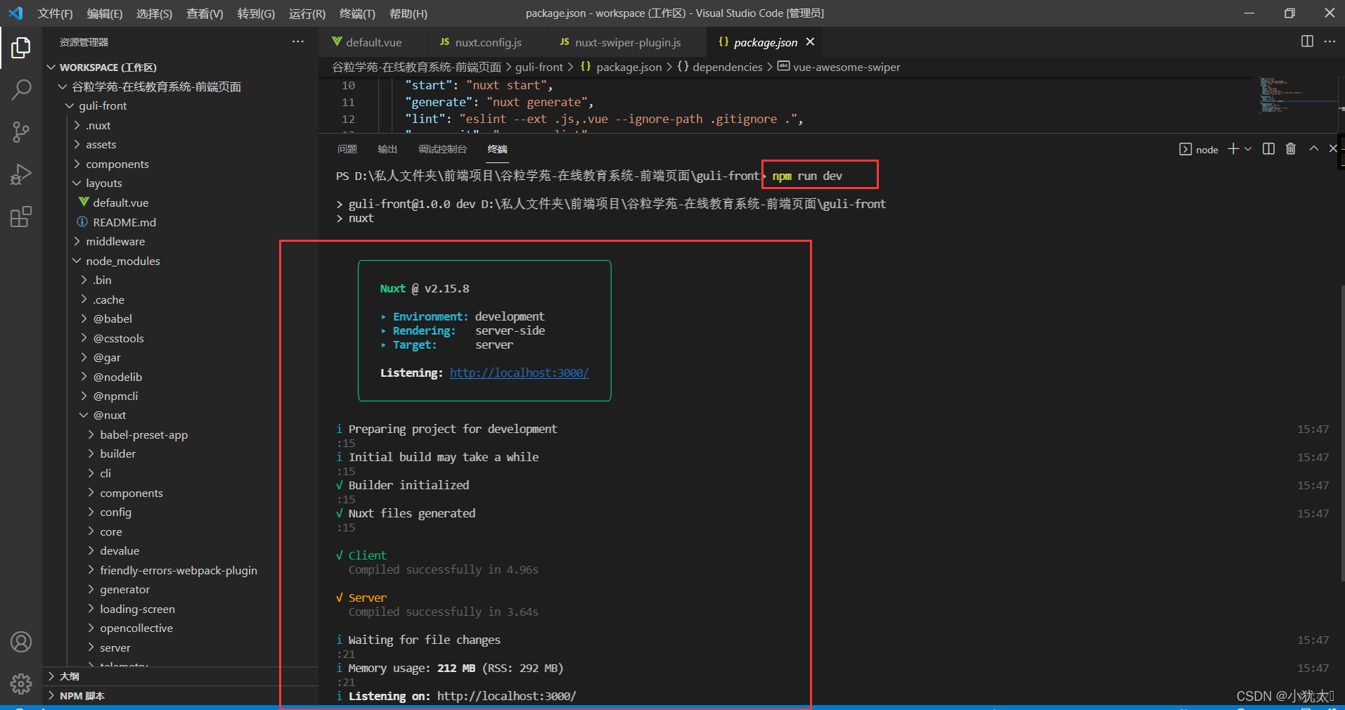Switch to the nuxt-swiper-plugin.js editor tab

coord(626,42)
